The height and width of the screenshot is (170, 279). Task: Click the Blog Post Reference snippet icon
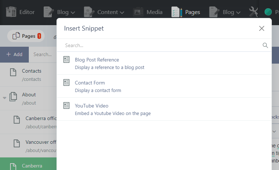tap(66, 60)
